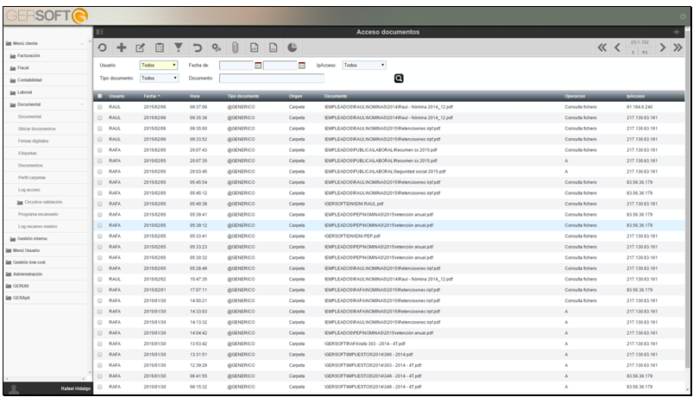Screen dimensions: 693x397
Task: Click the horizontal scrollbar under the sidebar
Action: pos(44,379)
